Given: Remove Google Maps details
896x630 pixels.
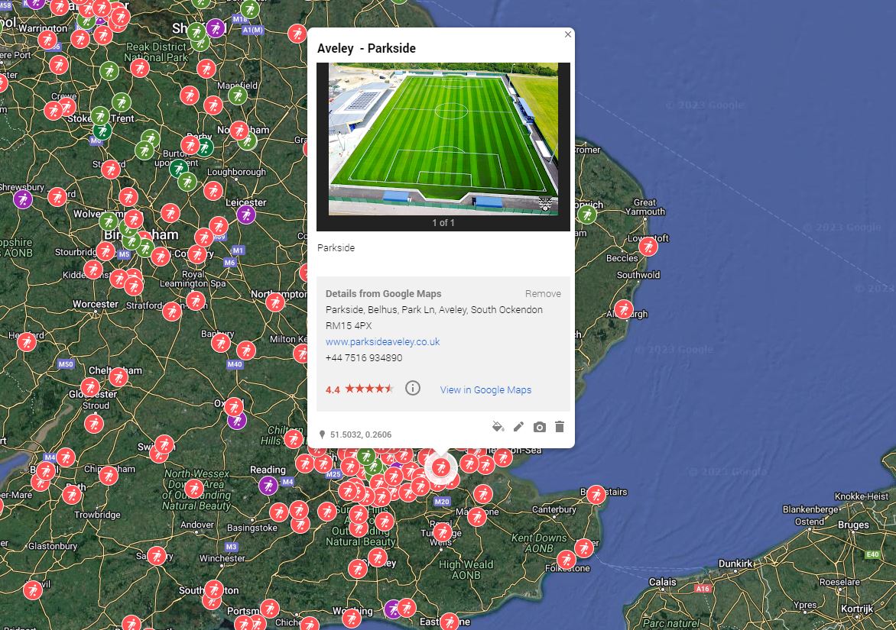Looking at the screenshot, I should [543, 294].
